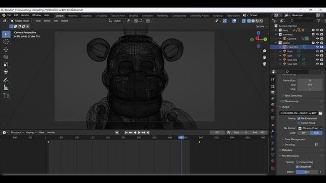
Task: Open the Render properties tab icon
Action: click(273, 86)
